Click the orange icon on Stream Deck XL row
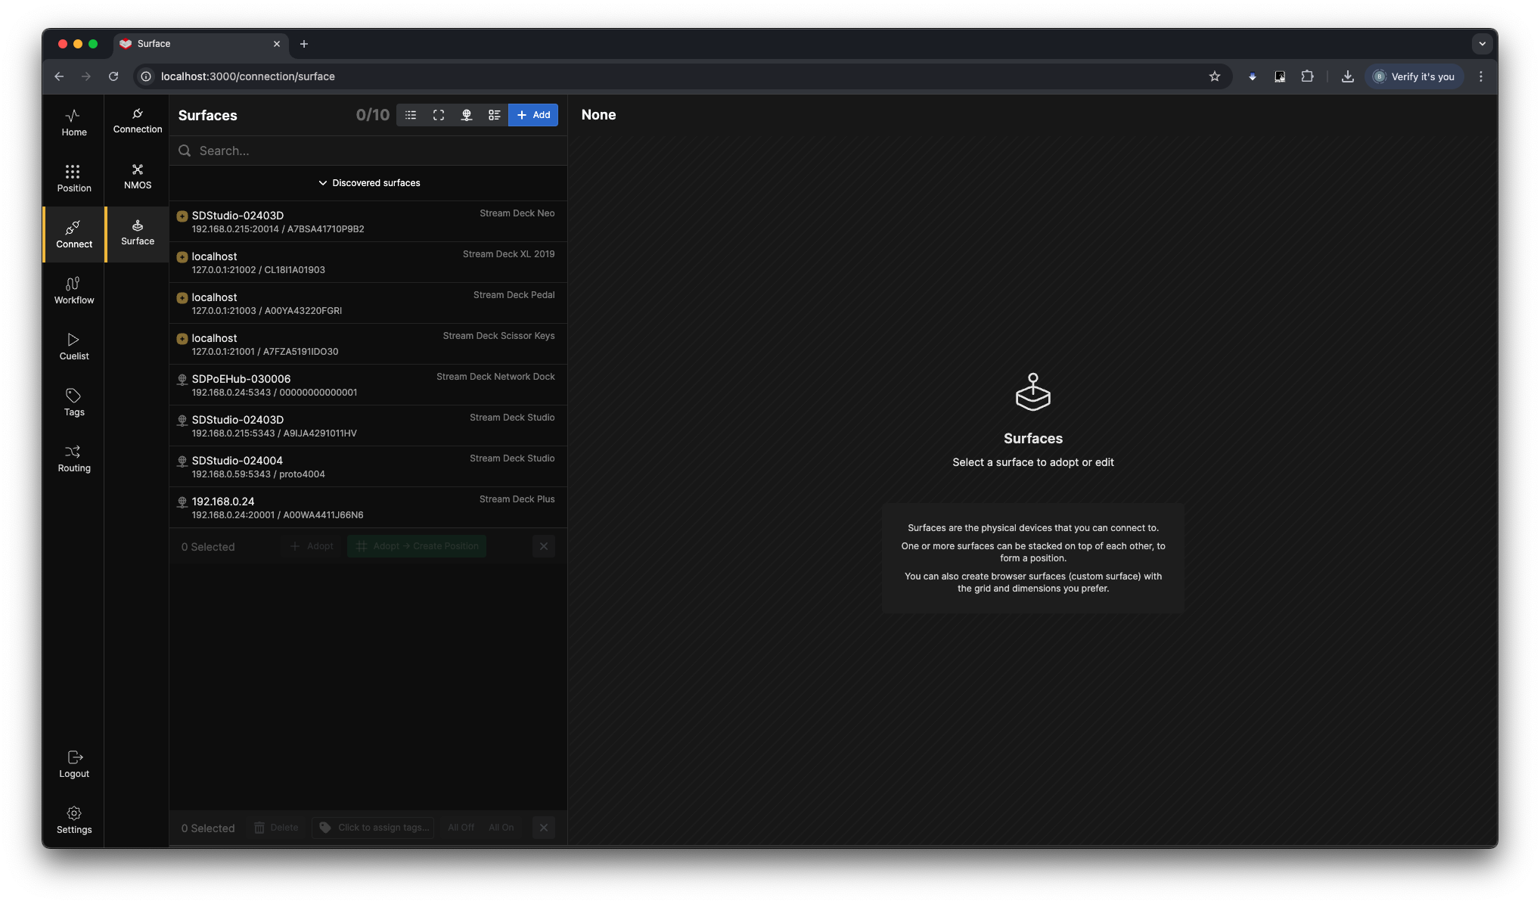This screenshot has height=904, width=1540. [x=182, y=257]
